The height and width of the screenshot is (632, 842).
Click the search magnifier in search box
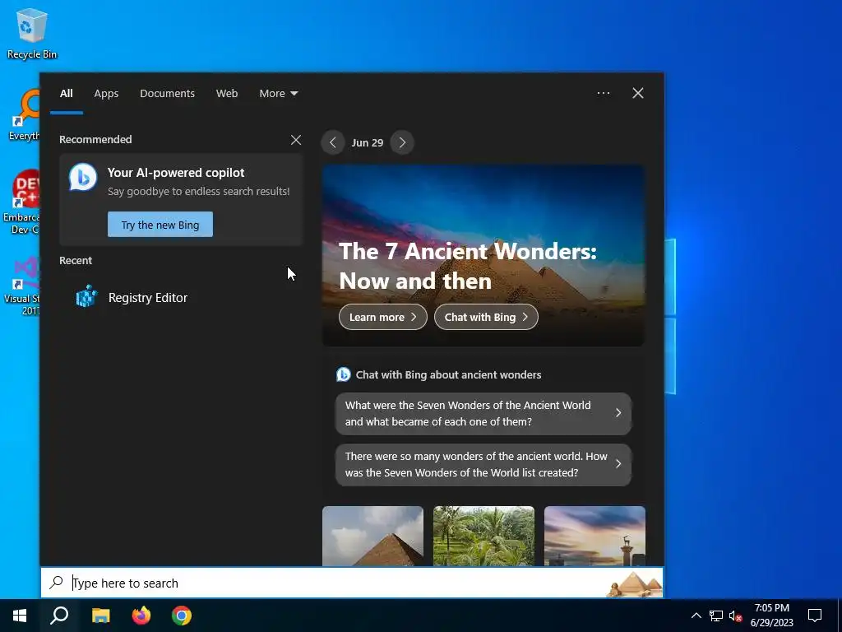(57, 583)
